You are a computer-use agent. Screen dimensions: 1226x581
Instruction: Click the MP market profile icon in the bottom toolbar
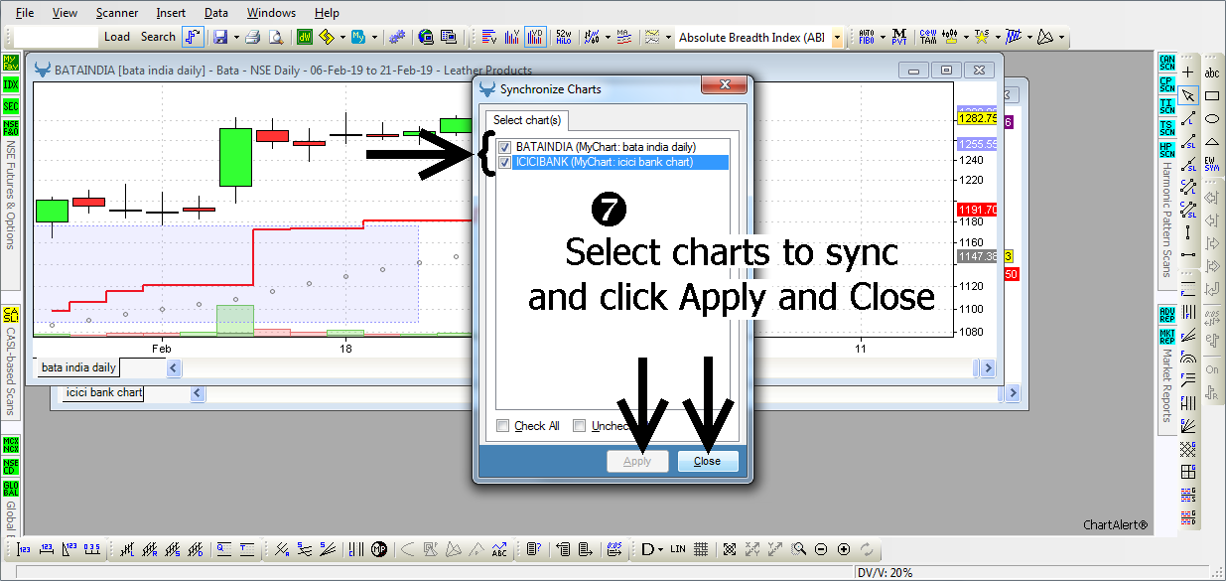[x=378, y=549]
